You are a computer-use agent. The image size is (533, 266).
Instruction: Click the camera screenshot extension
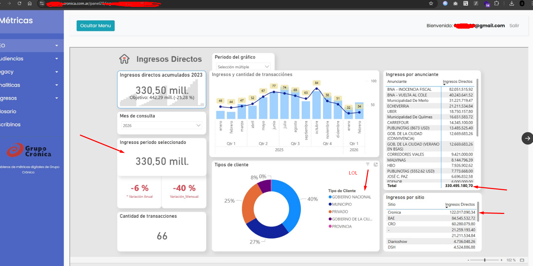[456, 3]
